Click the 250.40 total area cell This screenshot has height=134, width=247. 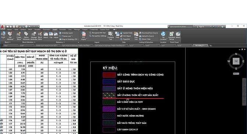click(x=21, y=66)
